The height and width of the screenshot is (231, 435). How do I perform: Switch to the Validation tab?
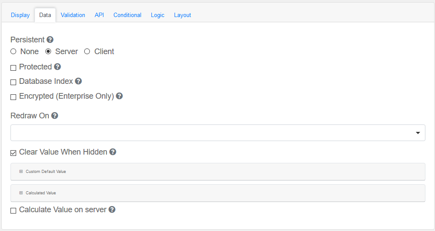click(73, 15)
